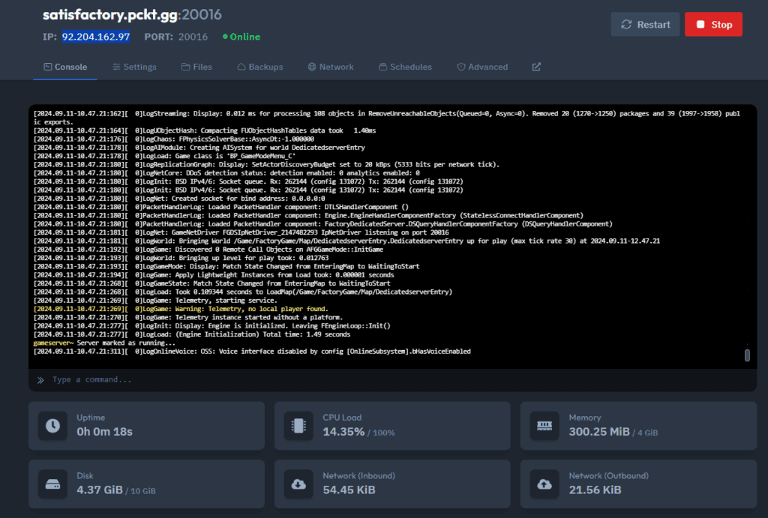Switch to the Files tab
Viewport: 768px width, 518px height.
pyautogui.click(x=196, y=67)
